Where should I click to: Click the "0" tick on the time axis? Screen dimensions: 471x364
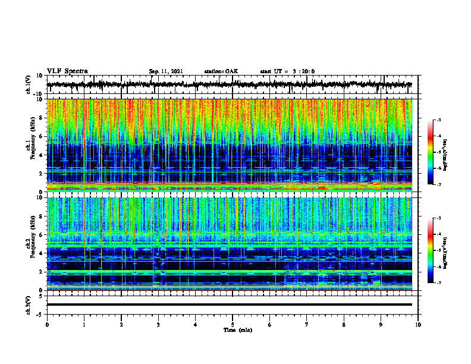tap(47, 325)
